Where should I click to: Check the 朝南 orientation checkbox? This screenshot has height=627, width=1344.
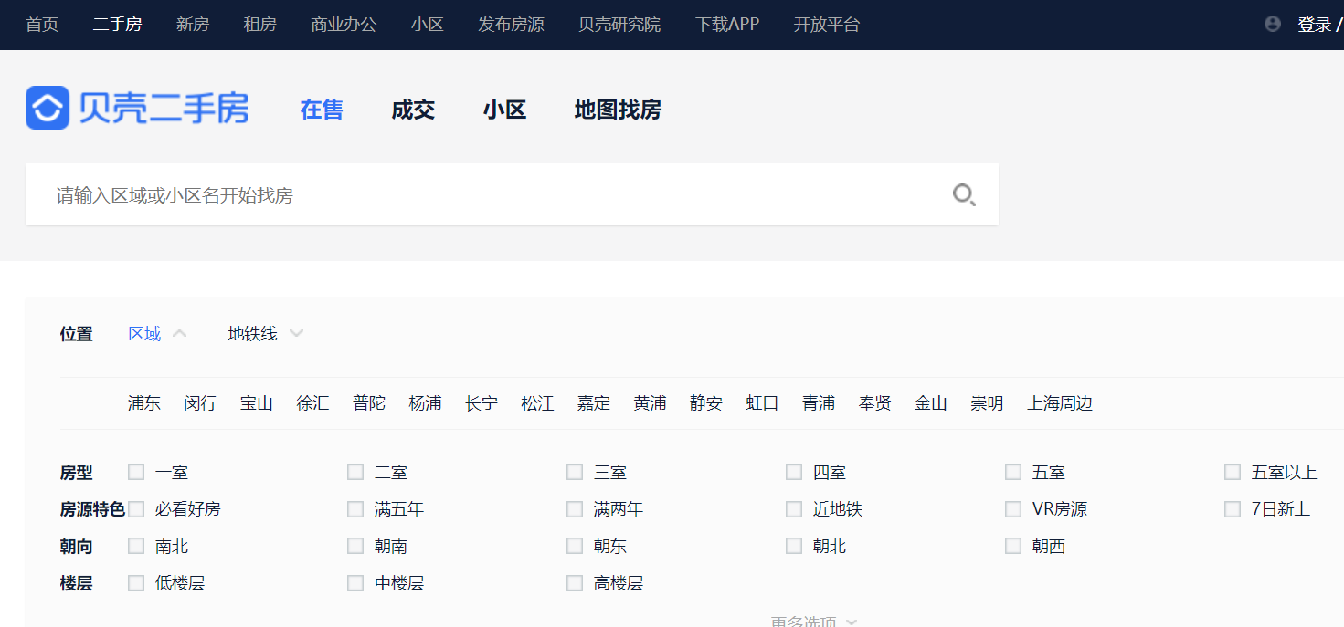pos(355,546)
